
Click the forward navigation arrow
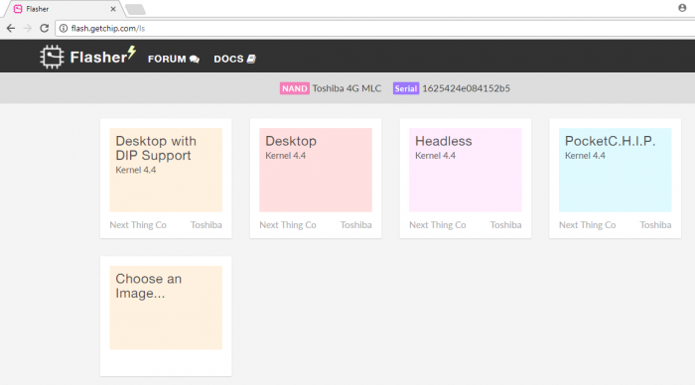tap(28, 29)
